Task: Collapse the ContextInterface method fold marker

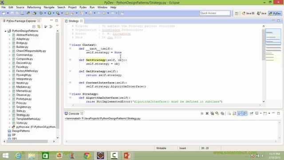Action: (x=70, y=82)
